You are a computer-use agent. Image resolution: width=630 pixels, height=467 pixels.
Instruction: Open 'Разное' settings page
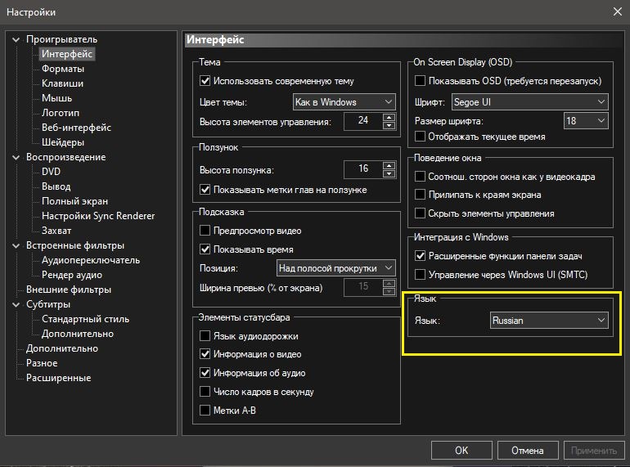[42, 363]
